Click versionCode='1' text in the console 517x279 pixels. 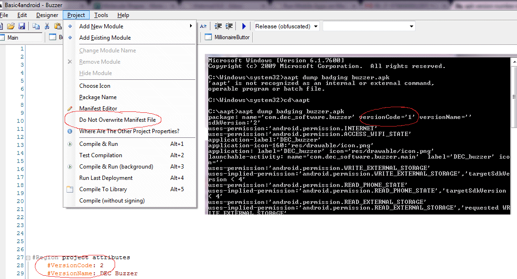[x=387, y=117]
